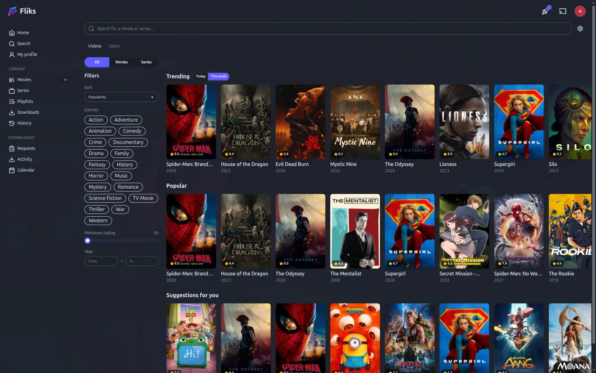The image size is (596, 373).
Task: Open the Sort Popularity dropdown
Action: (x=121, y=97)
